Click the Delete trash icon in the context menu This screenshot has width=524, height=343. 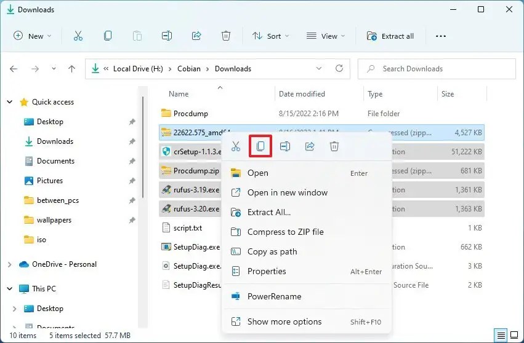(334, 146)
